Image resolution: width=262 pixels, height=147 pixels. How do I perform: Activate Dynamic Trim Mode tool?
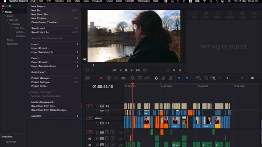click(x=116, y=78)
